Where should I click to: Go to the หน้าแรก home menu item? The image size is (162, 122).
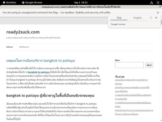pyautogui.click(x=9, y=47)
